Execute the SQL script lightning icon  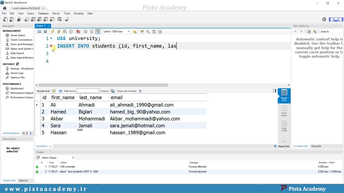(53, 32)
